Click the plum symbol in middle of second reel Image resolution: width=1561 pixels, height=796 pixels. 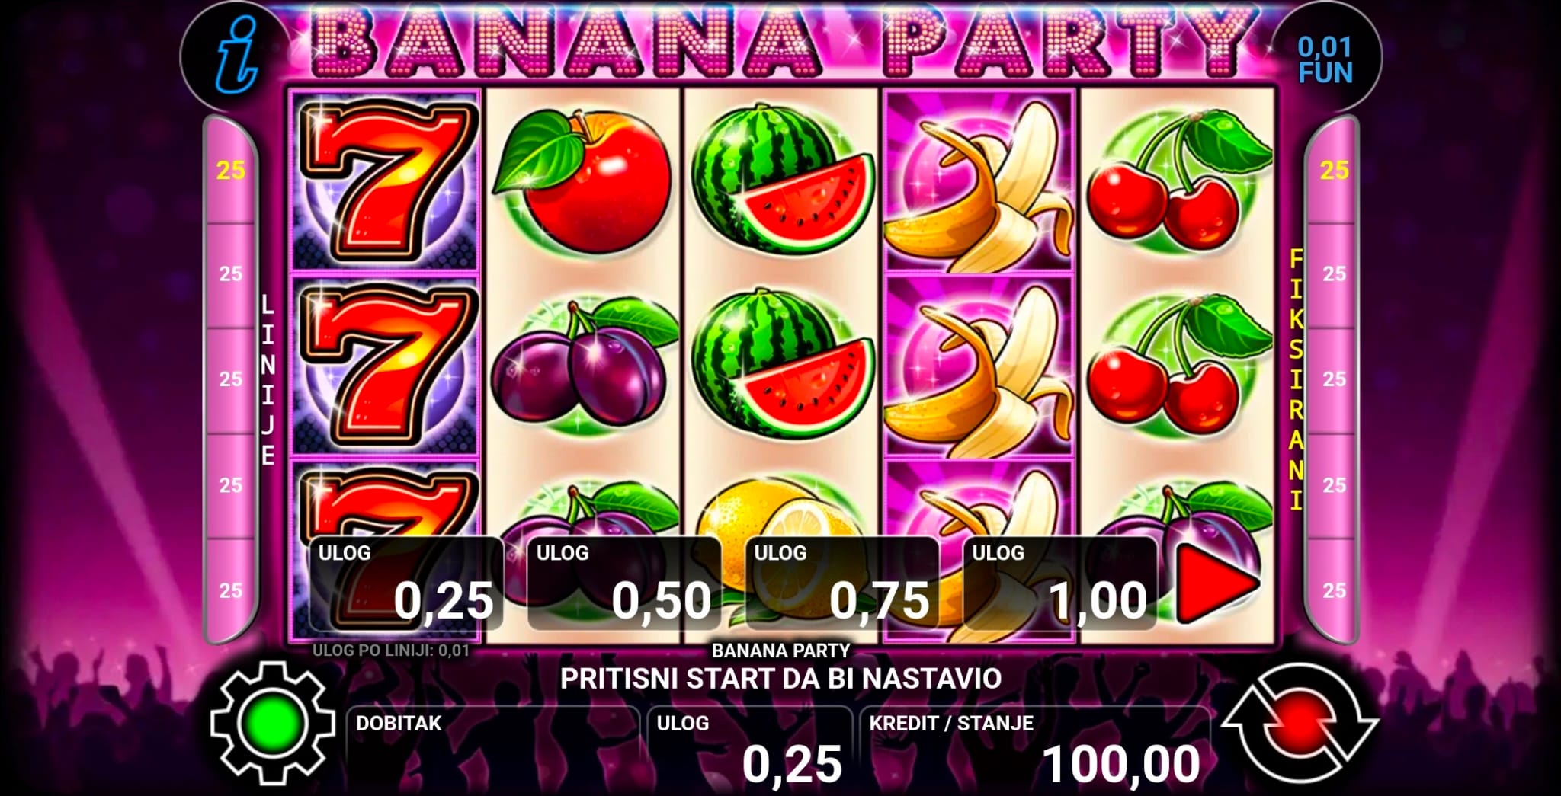click(583, 366)
